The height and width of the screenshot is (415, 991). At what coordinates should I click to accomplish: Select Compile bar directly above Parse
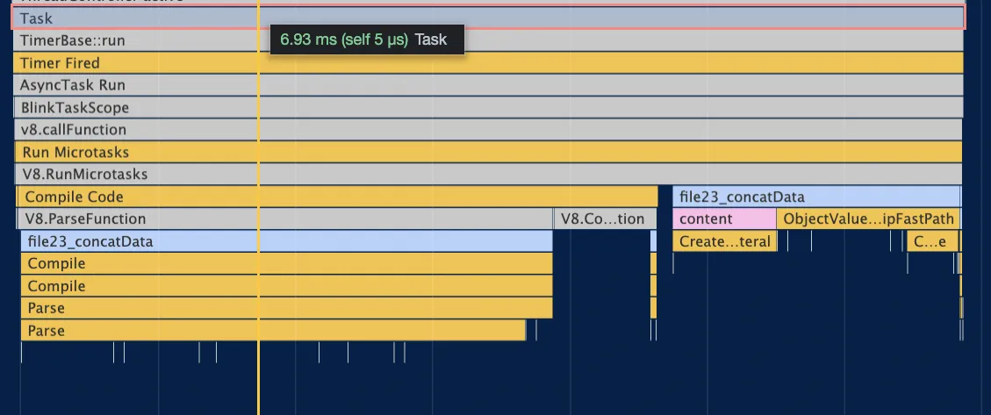[287, 286]
